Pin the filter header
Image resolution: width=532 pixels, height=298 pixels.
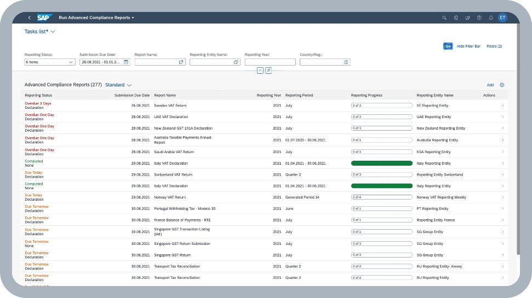(268, 71)
